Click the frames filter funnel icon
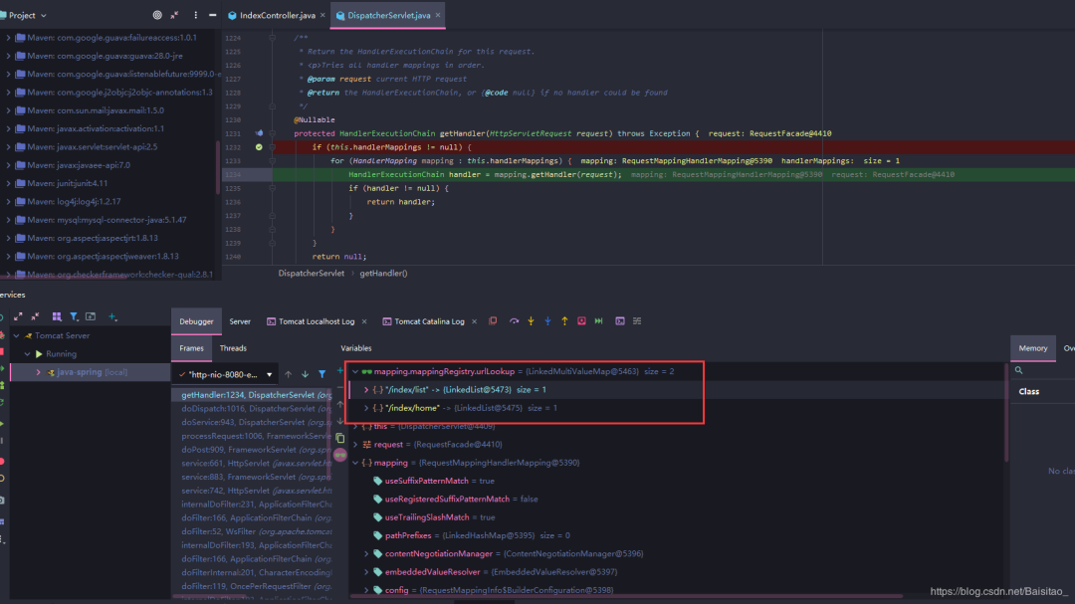The height and width of the screenshot is (604, 1075). [322, 374]
